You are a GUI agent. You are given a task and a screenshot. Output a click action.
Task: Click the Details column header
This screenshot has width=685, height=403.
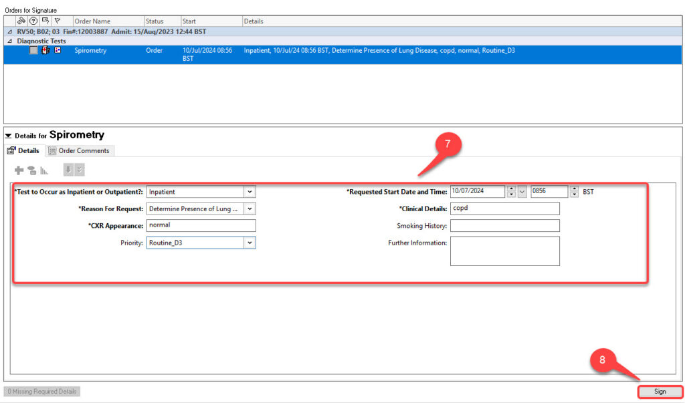point(462,21)
